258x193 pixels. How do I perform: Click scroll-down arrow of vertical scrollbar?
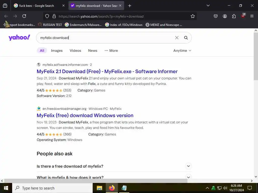pyautogui.click(x=256, y=177)
